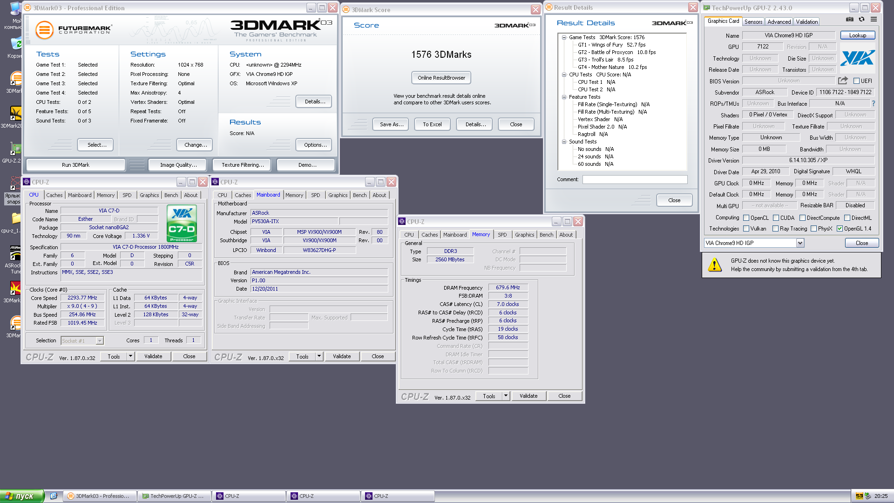This screenshot has width=894, height=503.
Task: Switch to the GPU-Z Advanced tab
Action: pos(779,22)
